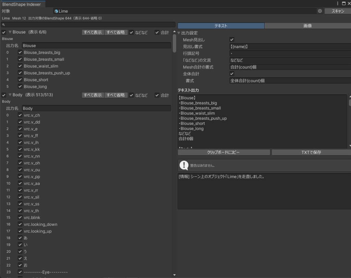Viewport: 351px width, 278px height.
Task: Toggle the Body mesh checkbox
Action: tap(4, 95)
